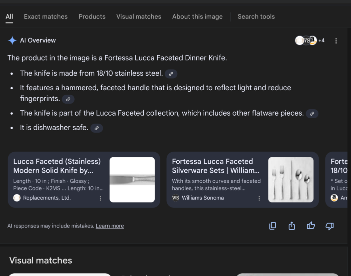Open Replacements, Ltd. card options menu
Viewport: 351px width, 276px height.
[x=101, y=198]
